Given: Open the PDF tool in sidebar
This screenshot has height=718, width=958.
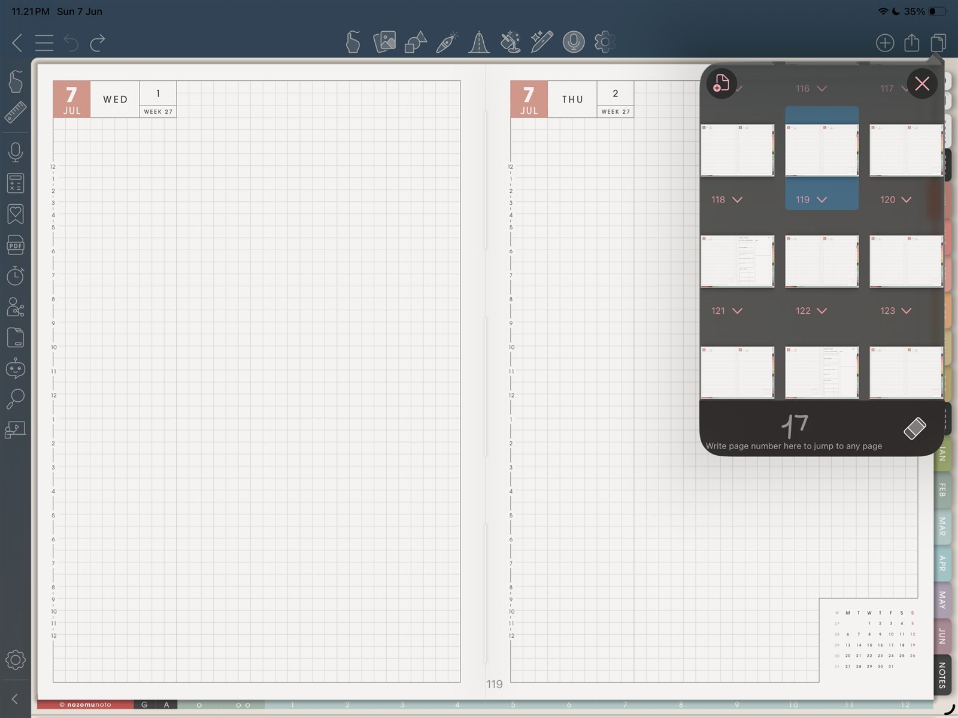Looking at the screenshot, I should 16,245.
